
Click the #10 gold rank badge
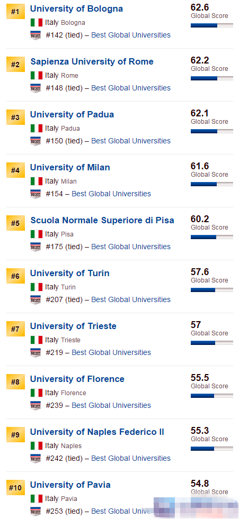(15, 488)
